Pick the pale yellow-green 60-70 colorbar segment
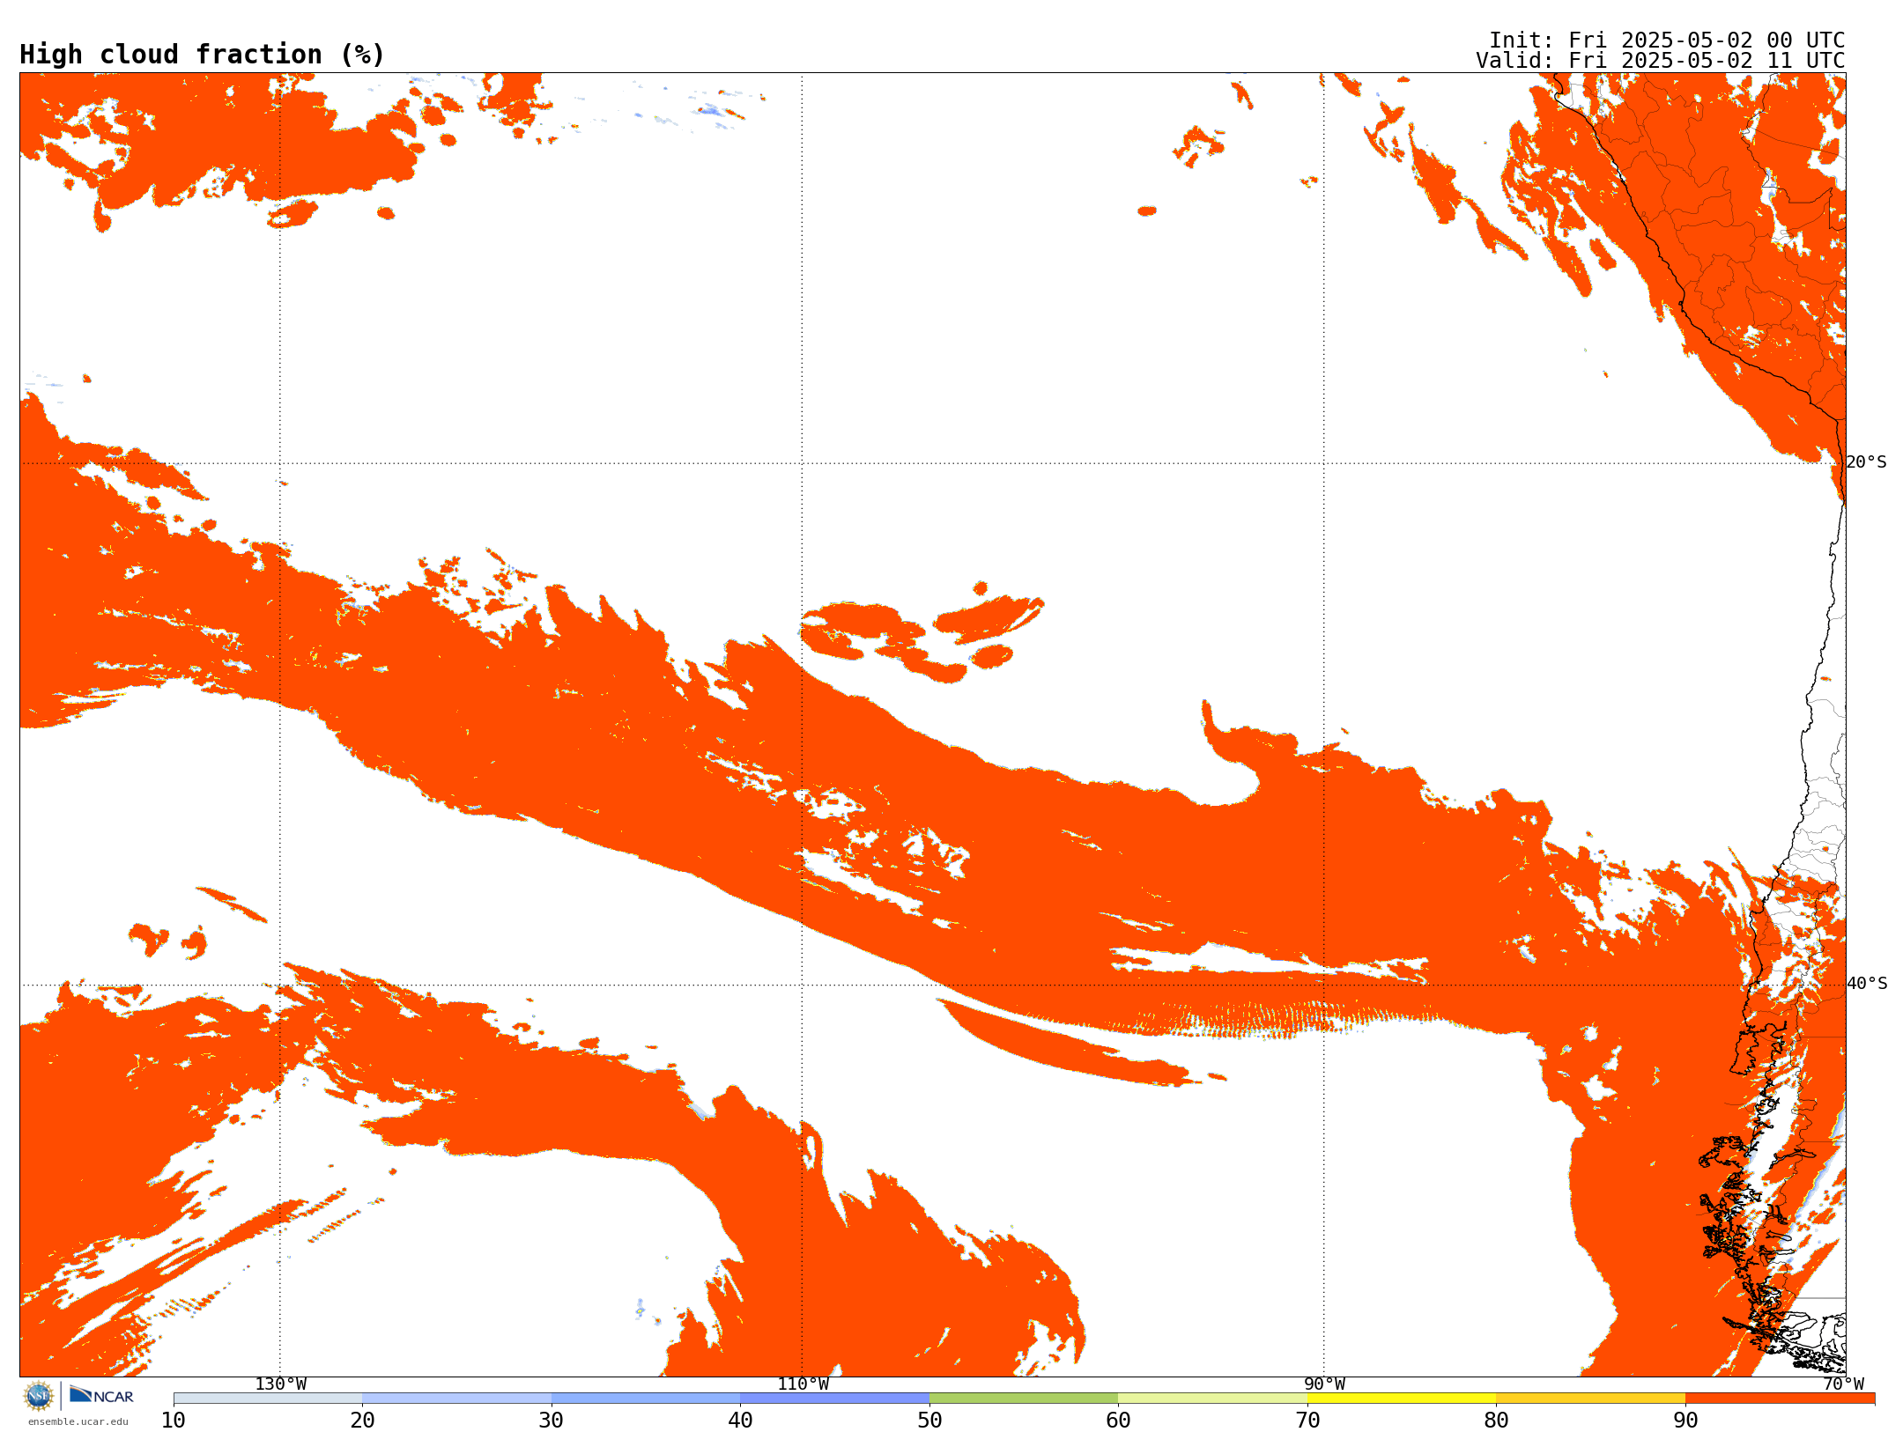The width and height of the screenshot is (1903, 1432). pos(1212,1399)
